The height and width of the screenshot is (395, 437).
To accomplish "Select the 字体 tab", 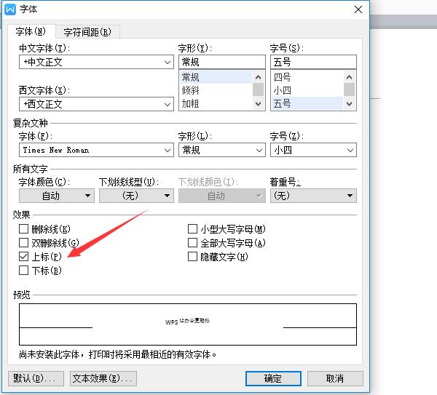I will [31, 32].
